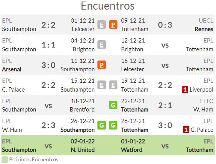Click the green G badge next to Tottenham 26-12-21
Viewport: 216px width, 164px height.
tap(113, 125)
